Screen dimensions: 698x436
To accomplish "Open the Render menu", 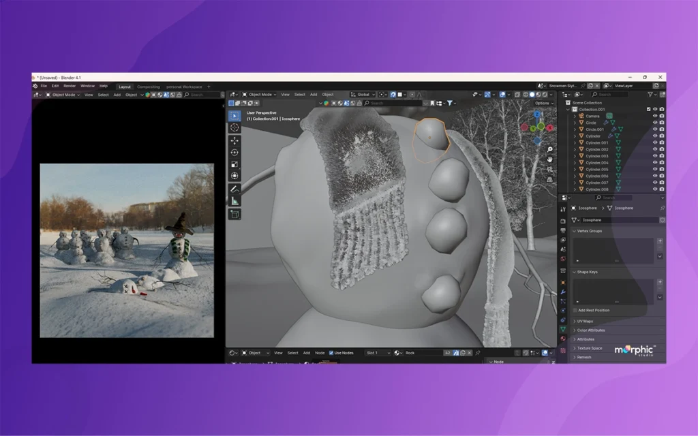I will tap(70, 86).
